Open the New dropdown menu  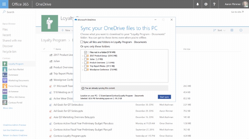pos(67,30)
